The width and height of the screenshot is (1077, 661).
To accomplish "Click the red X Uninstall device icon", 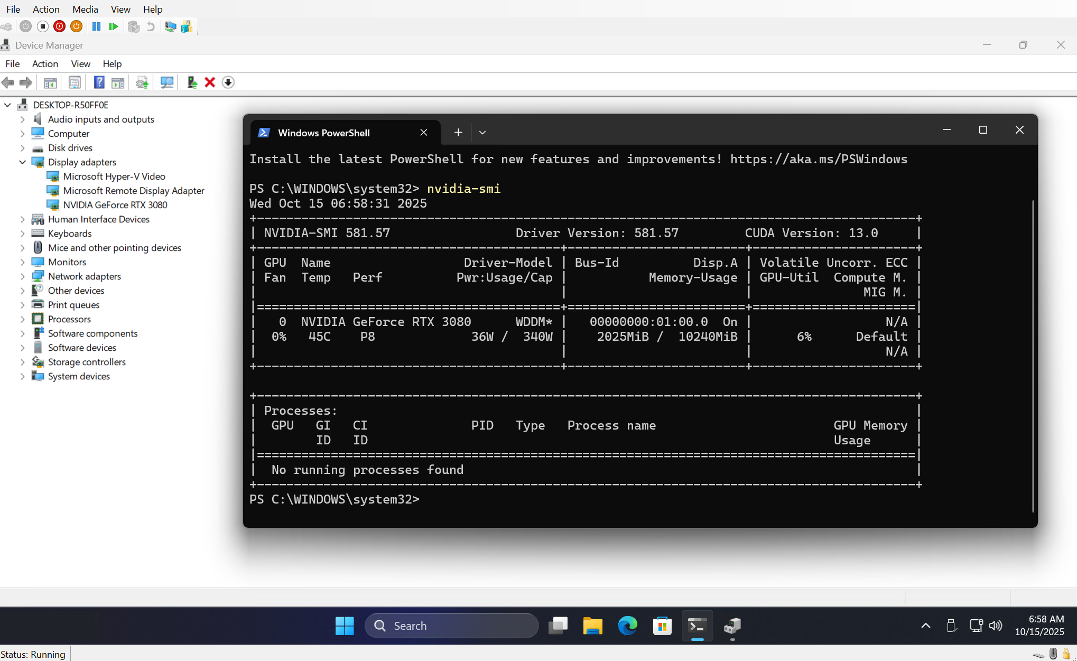I will pyautogui.click(x=210, y=82).
